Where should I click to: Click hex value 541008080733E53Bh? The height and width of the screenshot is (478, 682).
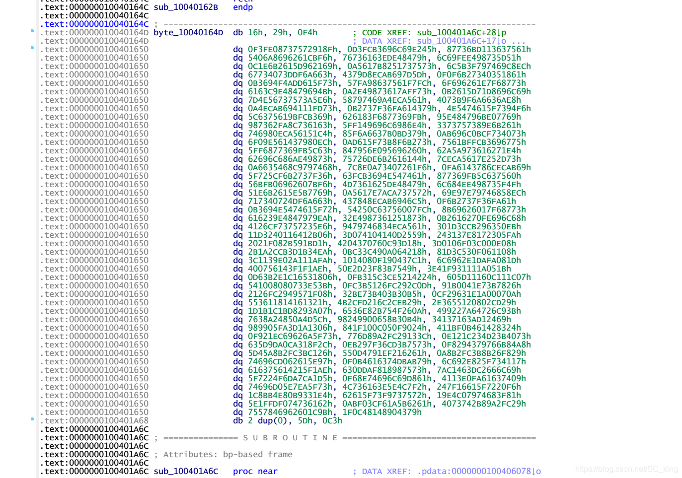[x=290, y=285]
